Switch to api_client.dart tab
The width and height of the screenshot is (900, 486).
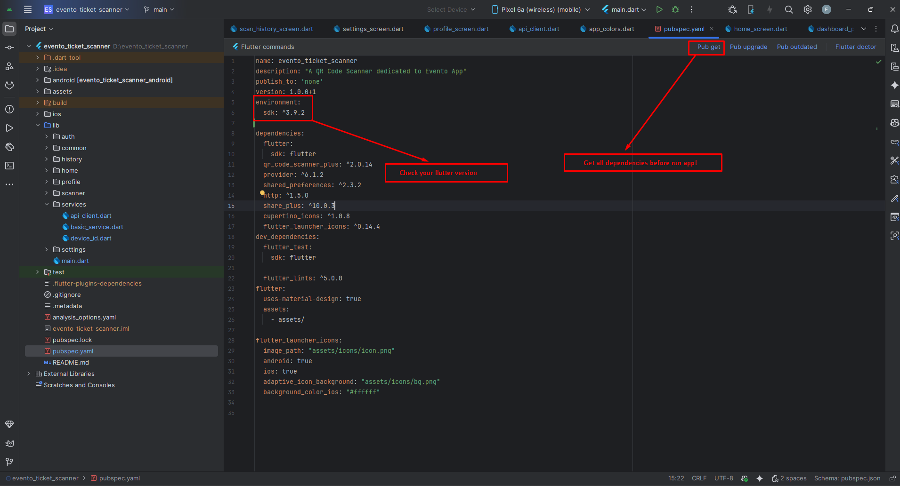point(535,29)
